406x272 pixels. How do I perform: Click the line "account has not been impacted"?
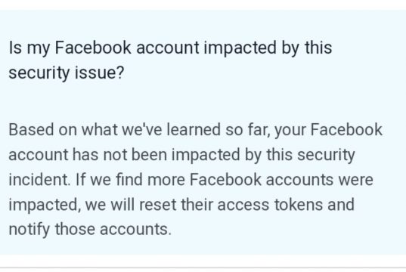coord(181,156)
